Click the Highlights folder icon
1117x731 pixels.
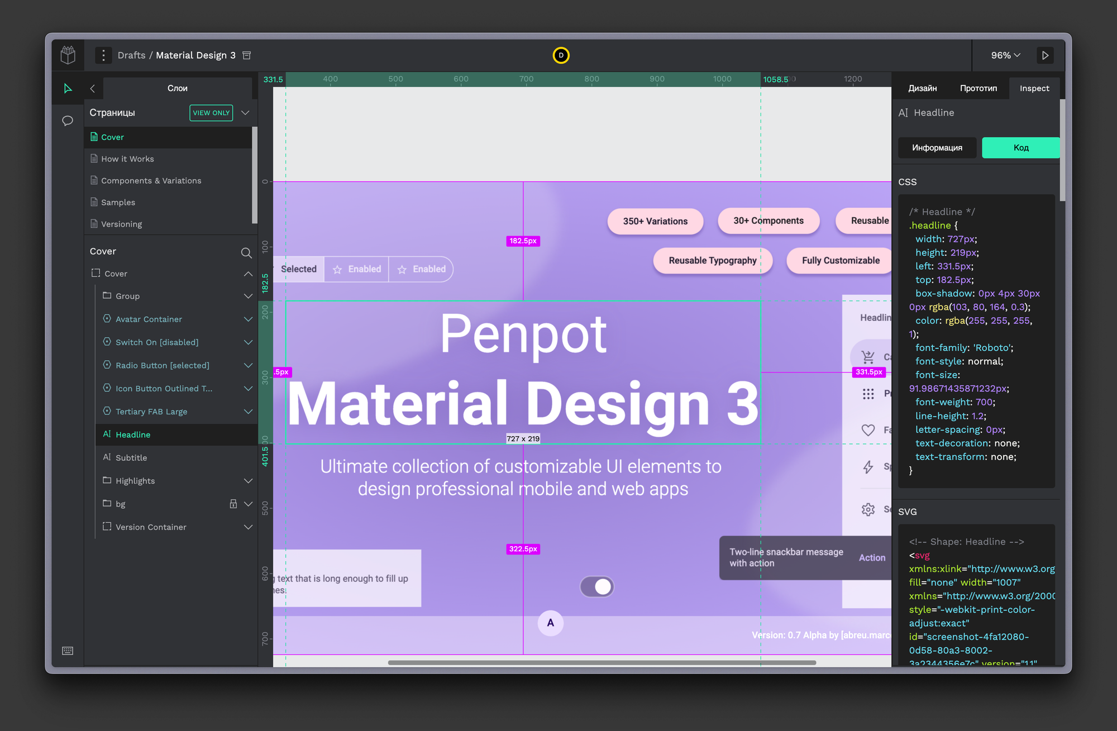coord(107,480)
